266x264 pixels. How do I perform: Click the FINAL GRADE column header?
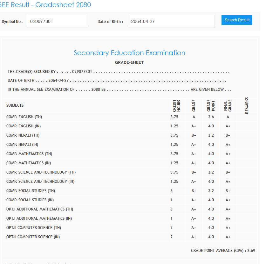pyautogui.click(x=228, y=106)
